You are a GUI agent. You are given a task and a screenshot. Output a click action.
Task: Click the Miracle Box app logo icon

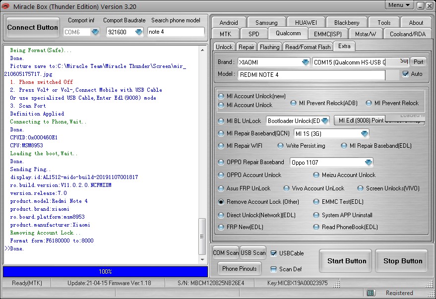point(5,6)
